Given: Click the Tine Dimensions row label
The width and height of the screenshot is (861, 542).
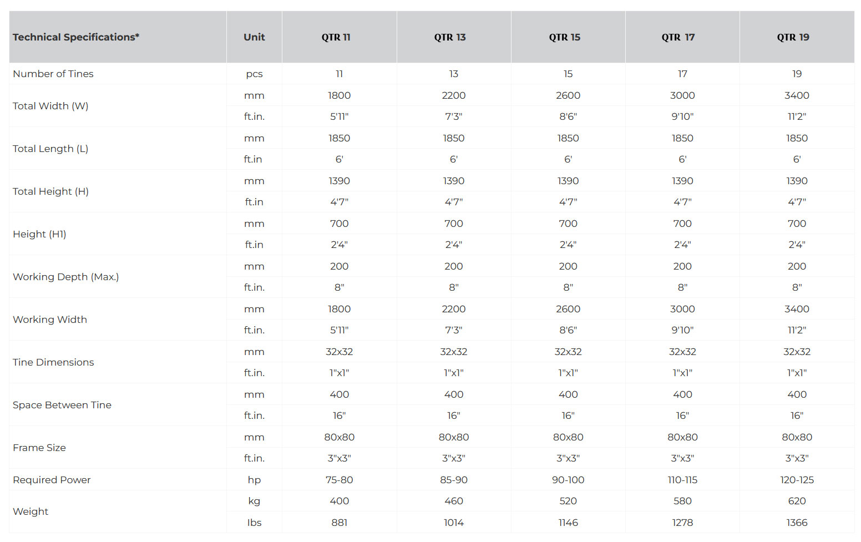Looking at the screenshot, I should 53,362.
